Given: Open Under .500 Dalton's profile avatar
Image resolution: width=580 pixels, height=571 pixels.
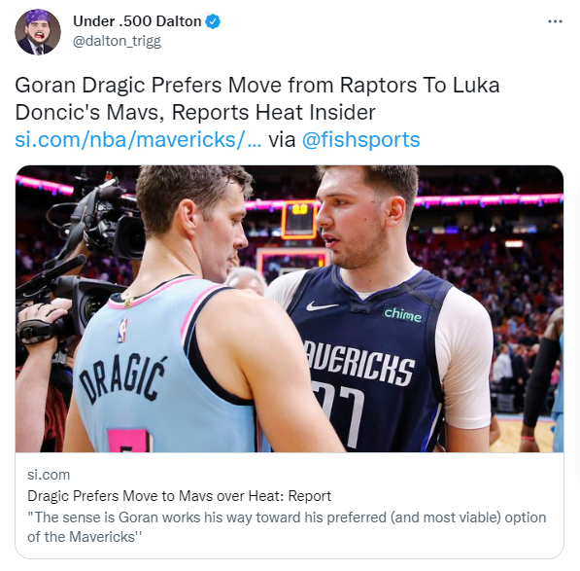Looking at the screenshot, I should point(38,32).
